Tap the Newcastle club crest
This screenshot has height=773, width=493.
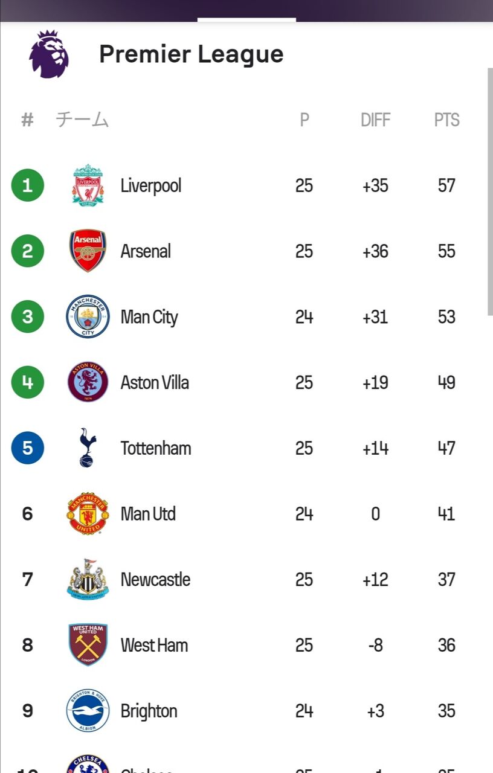click(88, 579)
